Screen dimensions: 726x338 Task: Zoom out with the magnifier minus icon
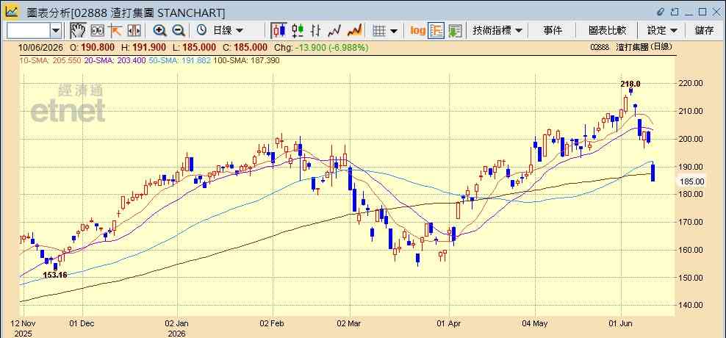tap(179, 31)
